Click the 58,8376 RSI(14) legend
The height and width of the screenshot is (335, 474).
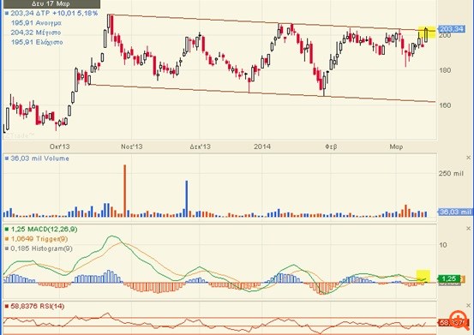click(35, 307)
